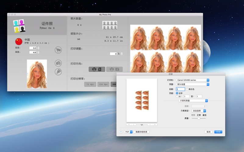
Task: Open the 介质类型 自动选择 dropdown
Action: point(199,111)
